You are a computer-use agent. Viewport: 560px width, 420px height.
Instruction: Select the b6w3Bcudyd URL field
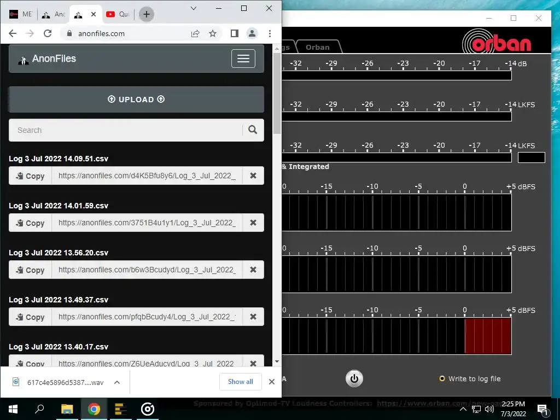pyautogui.click(x=147, y=270)
